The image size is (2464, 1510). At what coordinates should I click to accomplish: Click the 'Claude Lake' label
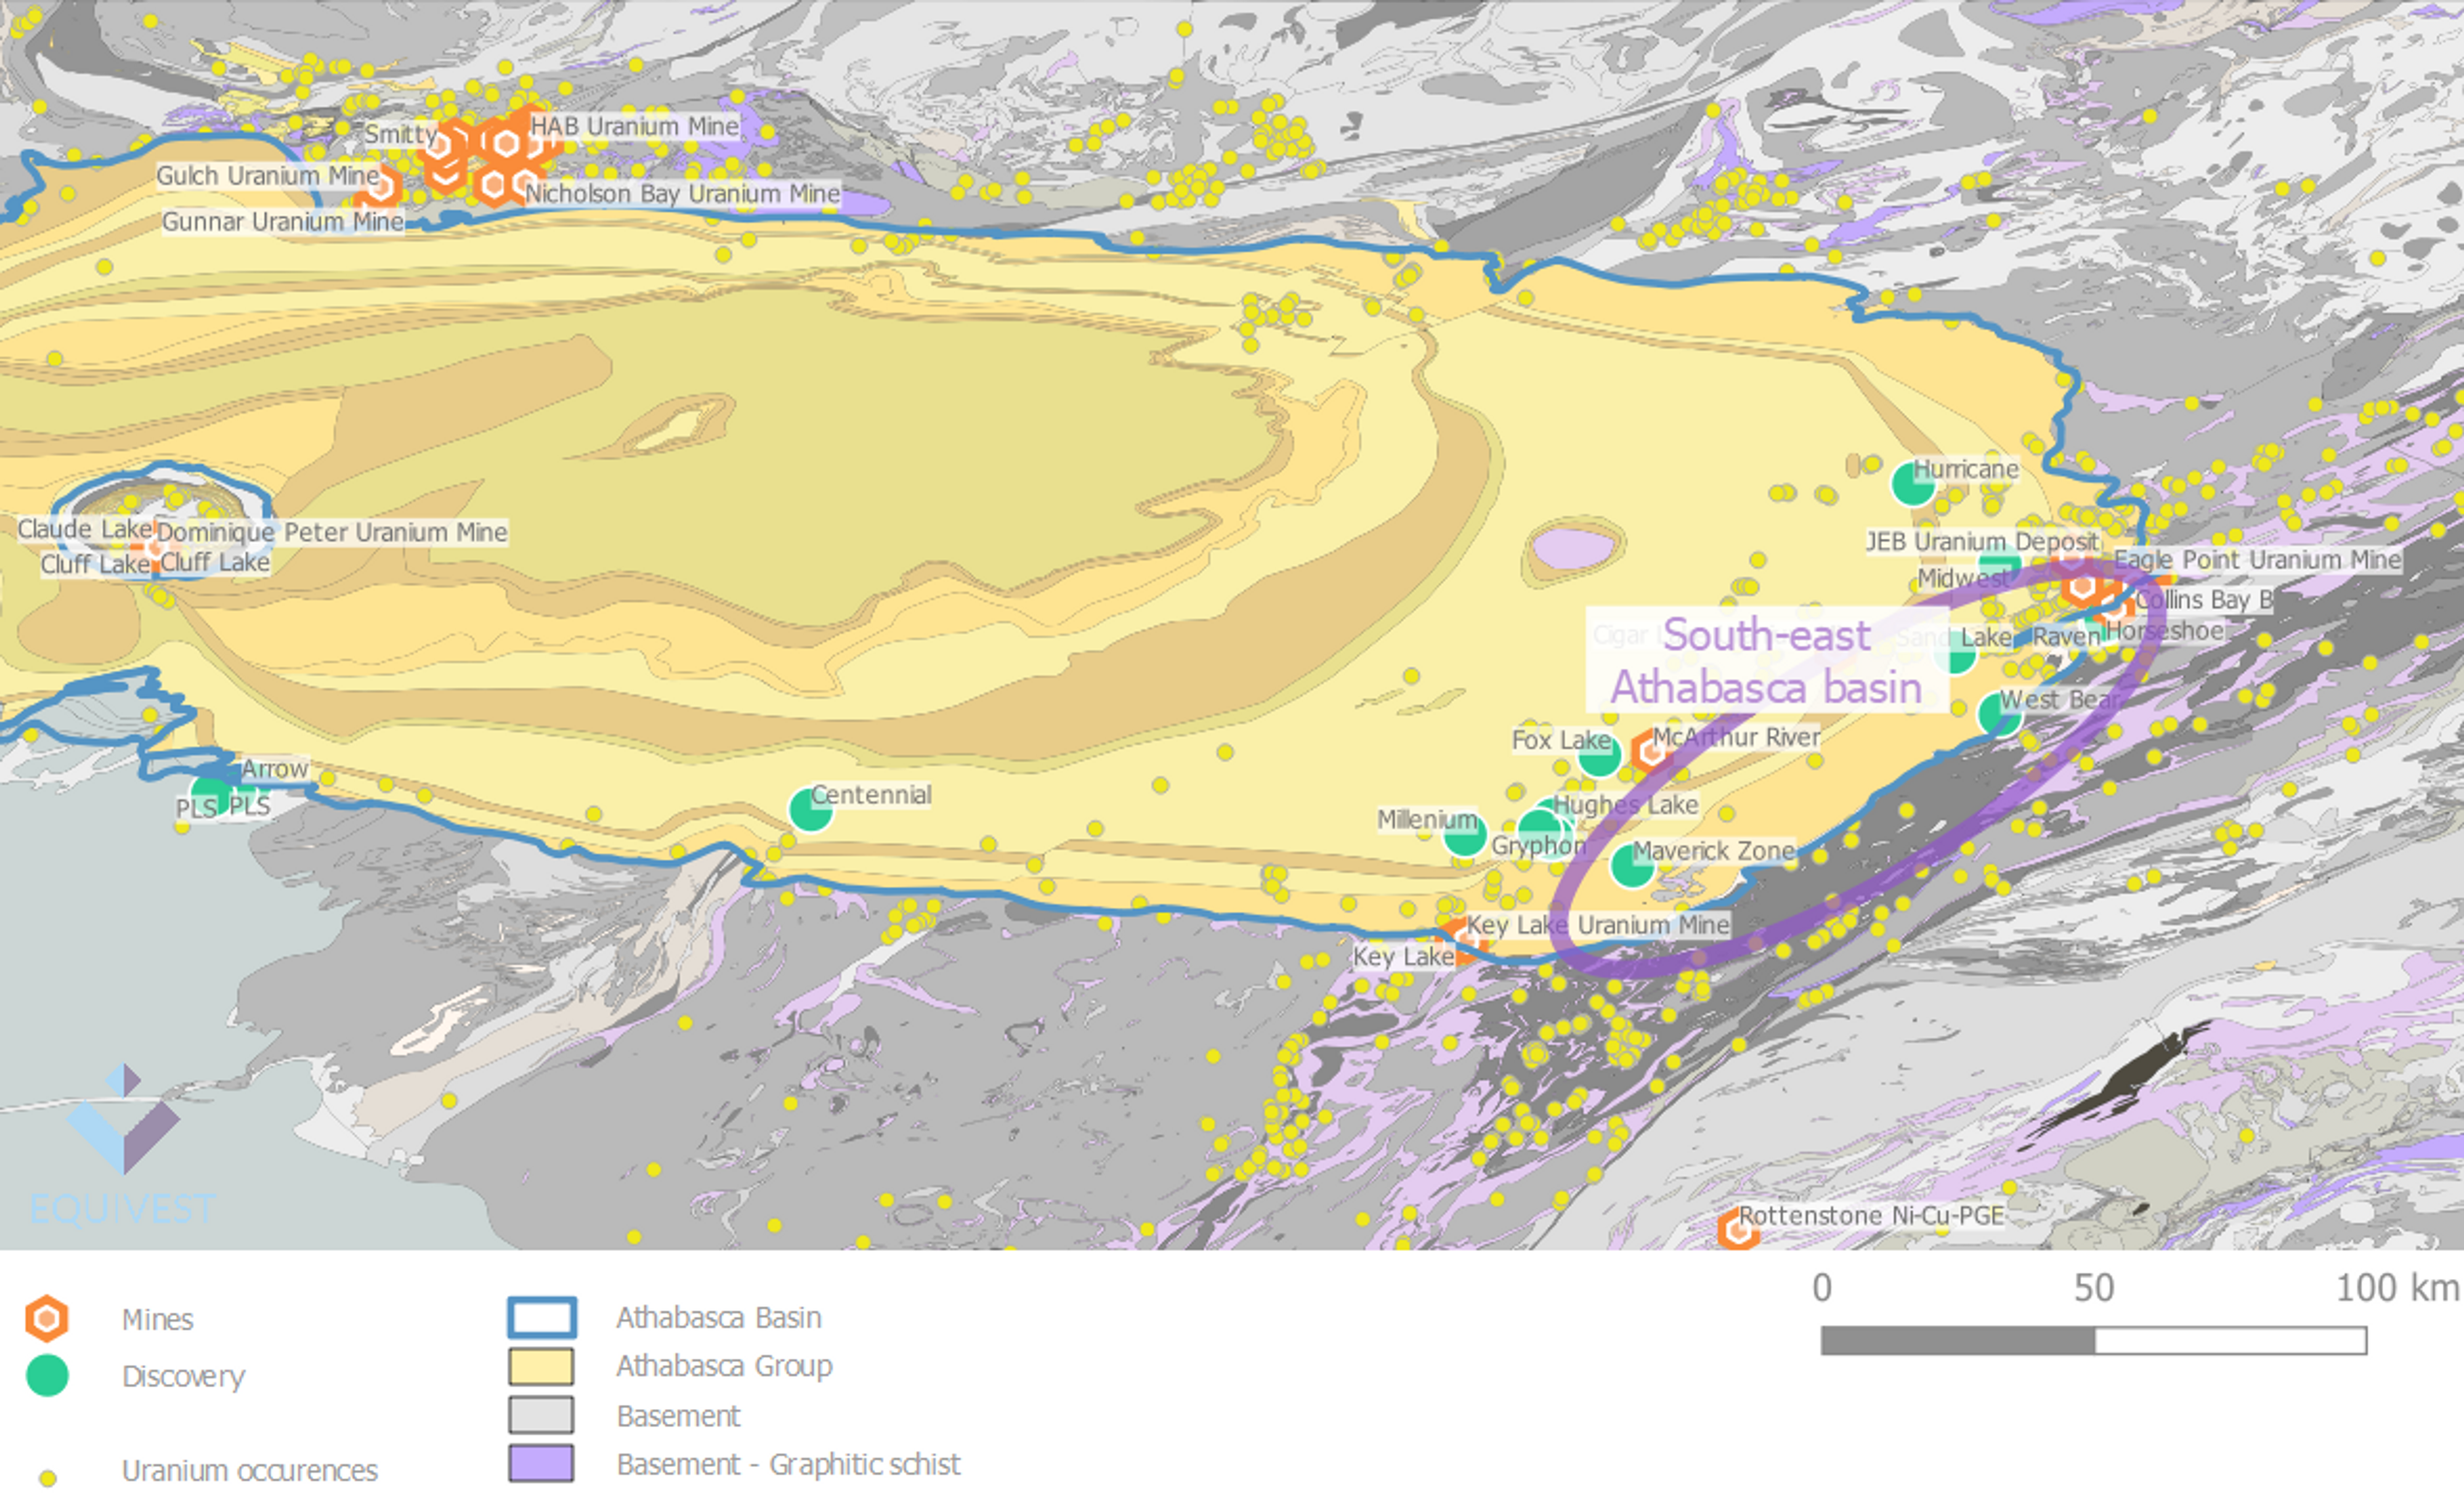click(85, 529)
